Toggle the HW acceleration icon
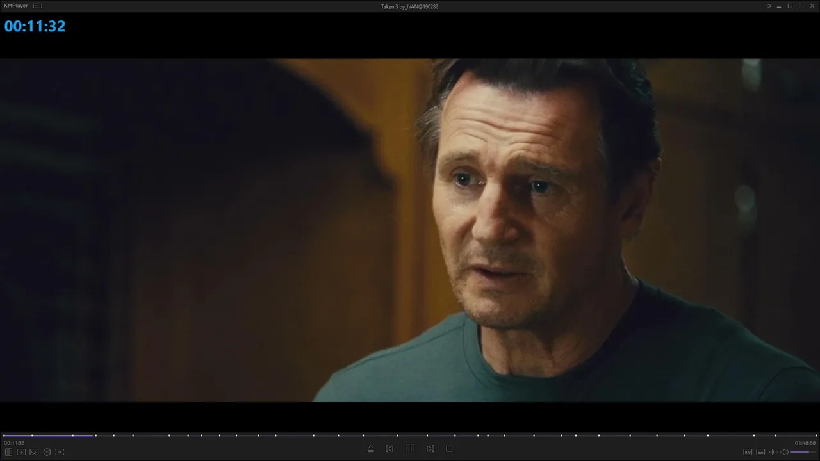The height and width of the screenshot is (461, 820). pos(748,452)
